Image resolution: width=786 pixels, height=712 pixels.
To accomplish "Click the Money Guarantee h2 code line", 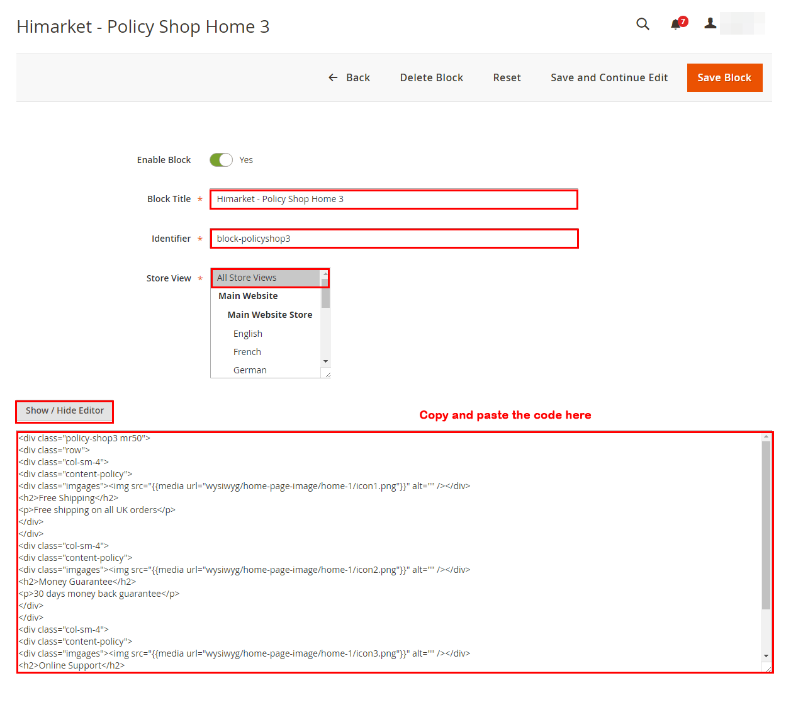I will coord(77,582).
